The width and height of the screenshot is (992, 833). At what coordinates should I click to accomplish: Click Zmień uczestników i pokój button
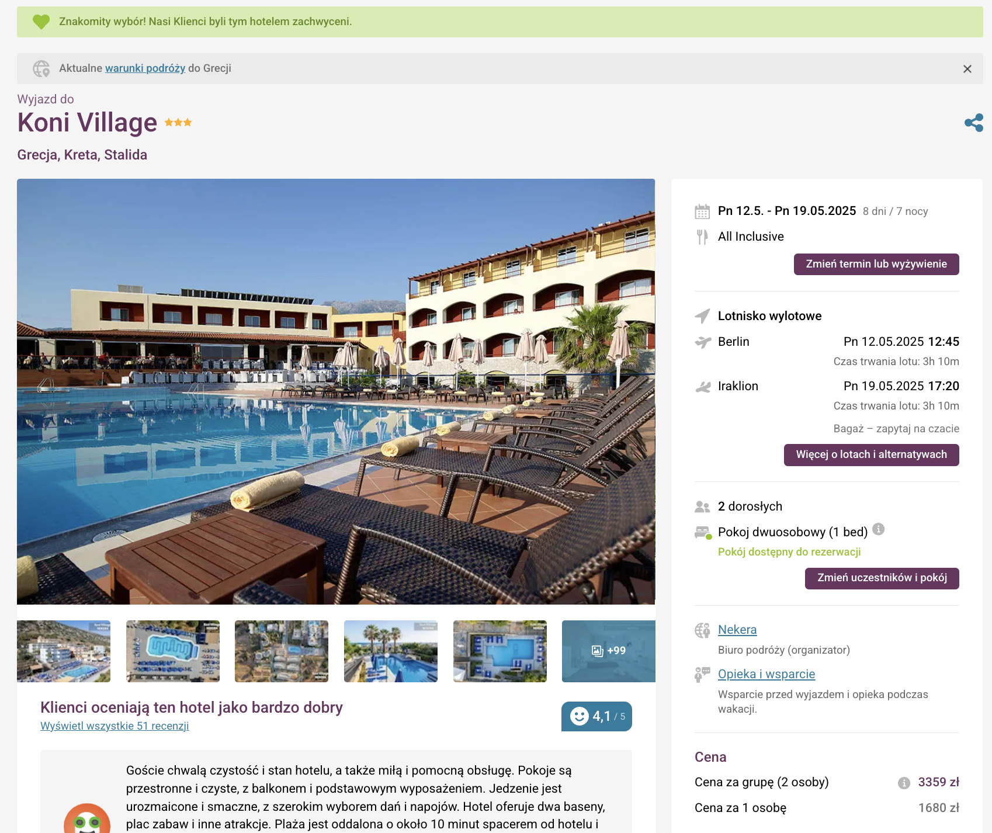click(882, 578)
